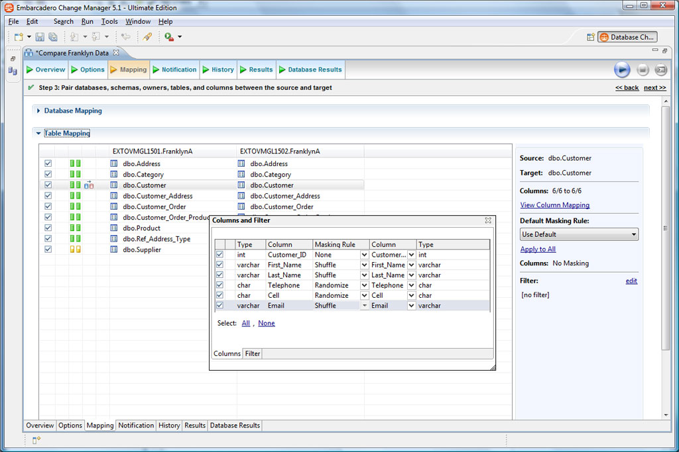Collapse the Table Mapping section
The width and height of the screenshot is (679, 452).
click(38, 133)
